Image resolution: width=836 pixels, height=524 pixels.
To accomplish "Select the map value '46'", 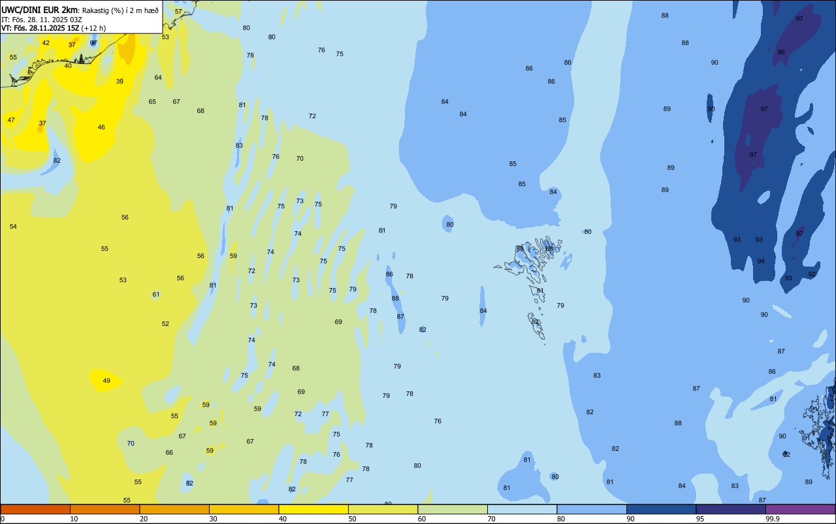I will point(101,127).
